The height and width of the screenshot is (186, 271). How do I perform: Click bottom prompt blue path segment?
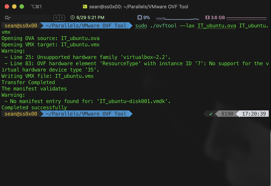(86, 114)
